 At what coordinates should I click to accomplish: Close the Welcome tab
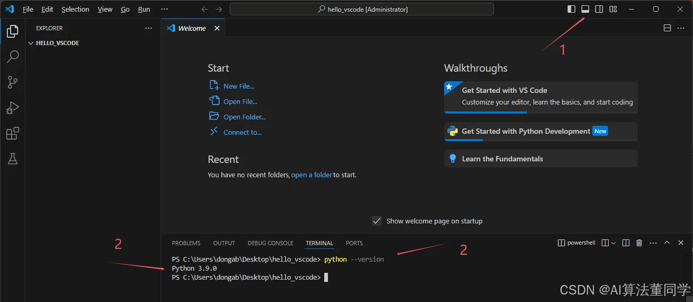pyautogui.click(x=217, y=28)
